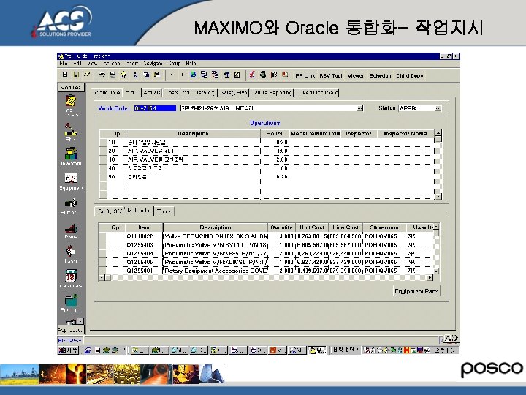Switch to the Safety Plan tab
This screenshot has width=526, height=395.
pyautogui.click(x=234, y=92)
